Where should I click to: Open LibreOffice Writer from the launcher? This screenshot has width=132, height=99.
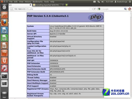(x=4, y=30)
